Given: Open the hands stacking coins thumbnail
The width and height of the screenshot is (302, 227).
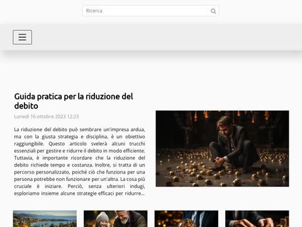Looking at the screenshot, I should click(x=257, y=219).
